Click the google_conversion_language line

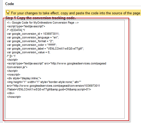(33, 37)
